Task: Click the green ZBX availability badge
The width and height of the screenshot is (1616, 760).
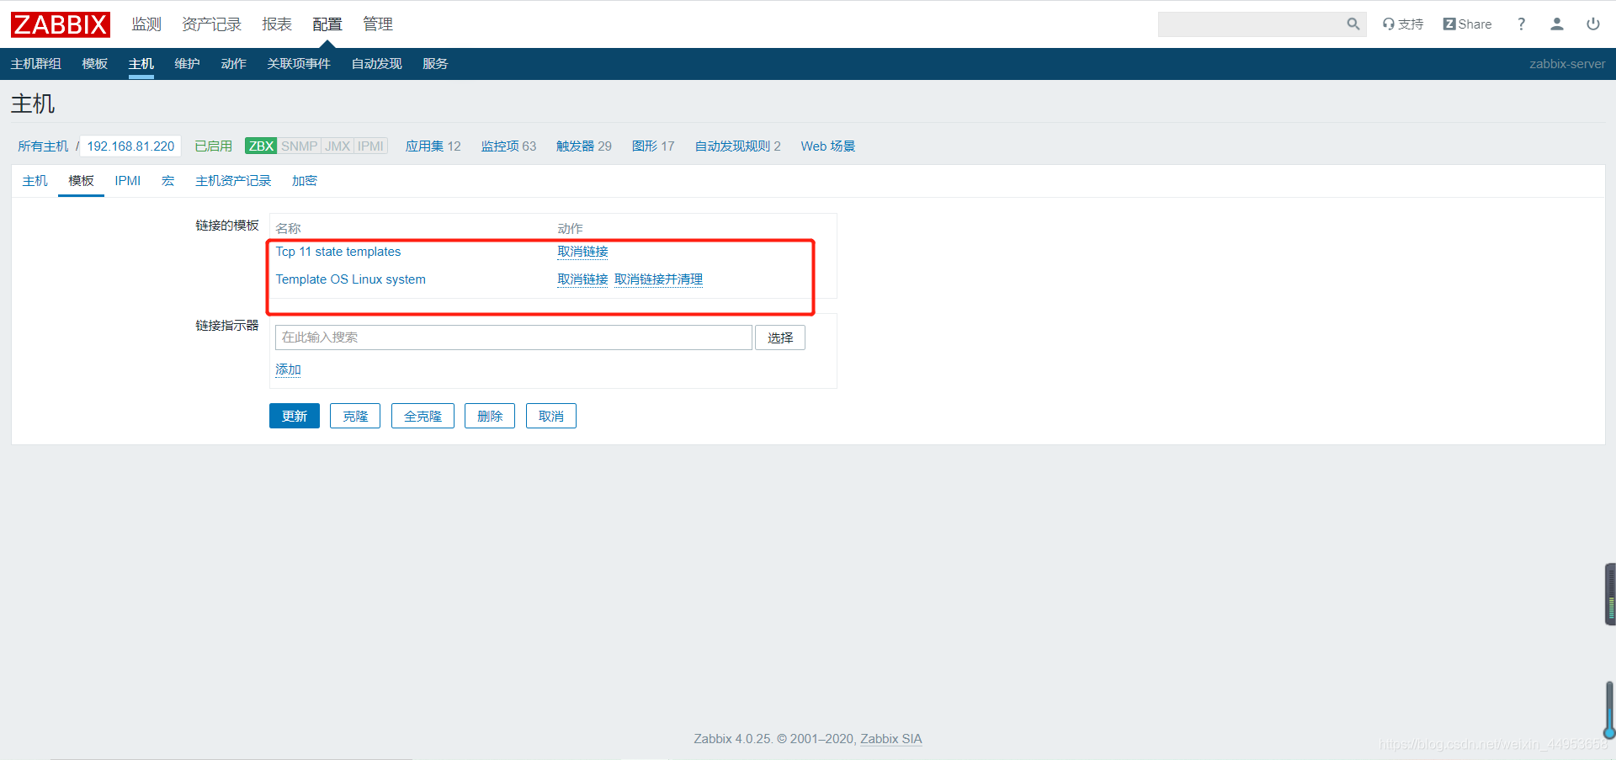Action: coord(261,146)
